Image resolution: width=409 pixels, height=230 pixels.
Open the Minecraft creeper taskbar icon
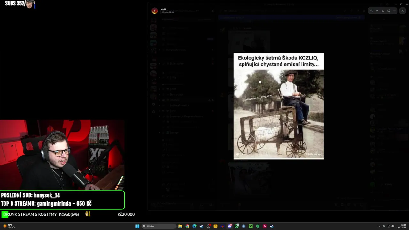point(251,226)
